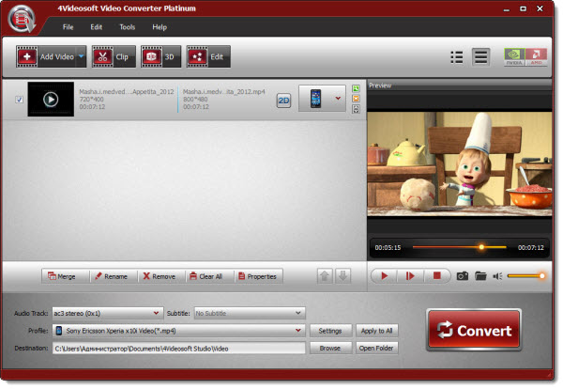Click the Clip scissors tool
Screen dimensions: 563x389
[114, 57]
